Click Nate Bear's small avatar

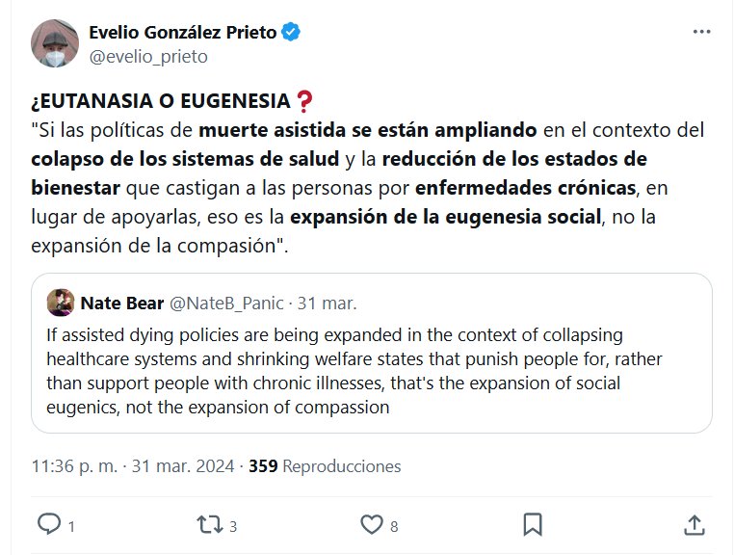click(61, 303)
